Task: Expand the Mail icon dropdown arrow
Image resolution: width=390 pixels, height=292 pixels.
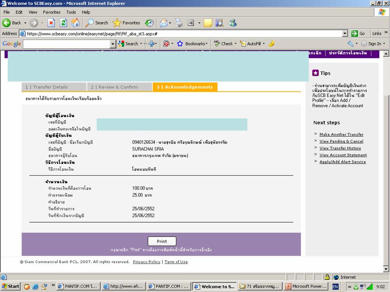Action: pos(170,23)
